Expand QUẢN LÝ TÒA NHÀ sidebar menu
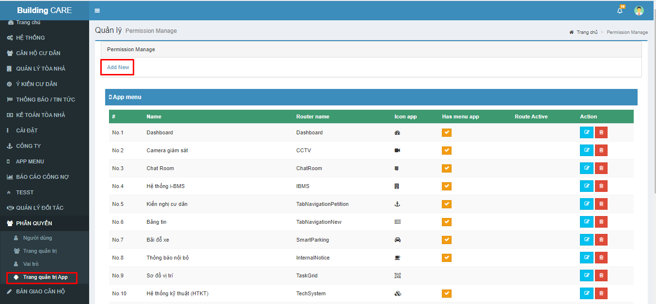Screen dimensions: 656x304 pos(45,69)
